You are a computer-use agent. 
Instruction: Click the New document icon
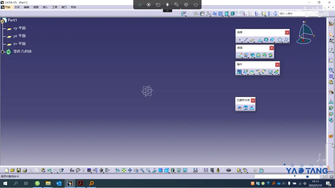pos(7,170)
